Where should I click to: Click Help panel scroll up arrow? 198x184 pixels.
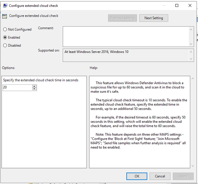(193, 78)
